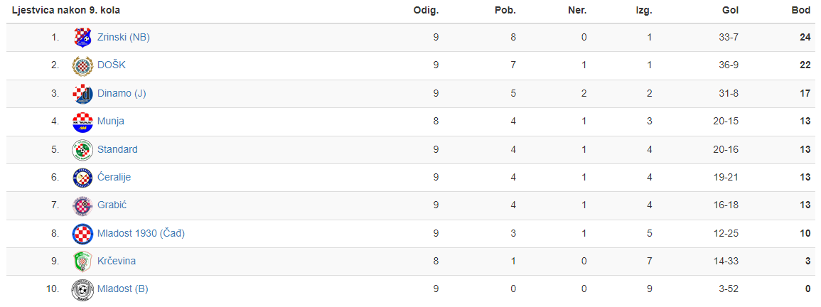The height and width of the screenshot is (307, 821).
Task: Open the Standard team link
Action: tap(117, 149)
